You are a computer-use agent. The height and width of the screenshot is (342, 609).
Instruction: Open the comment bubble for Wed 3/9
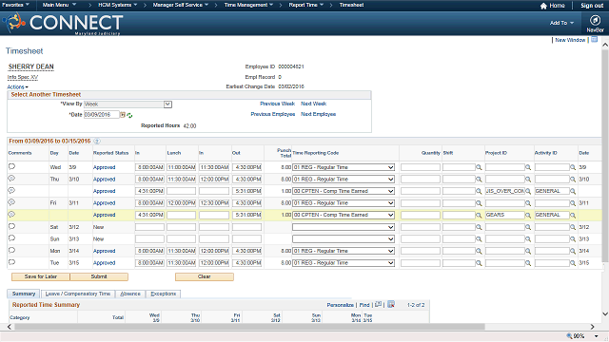point(11,167)
